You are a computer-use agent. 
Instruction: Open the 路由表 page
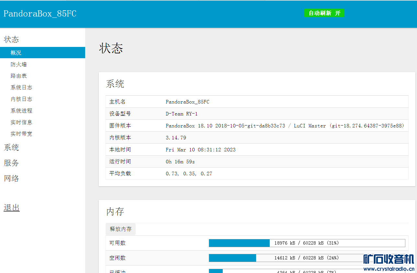[18, 76]
